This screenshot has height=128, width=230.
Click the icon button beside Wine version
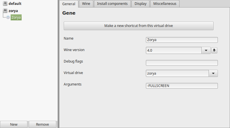[214, 50]
